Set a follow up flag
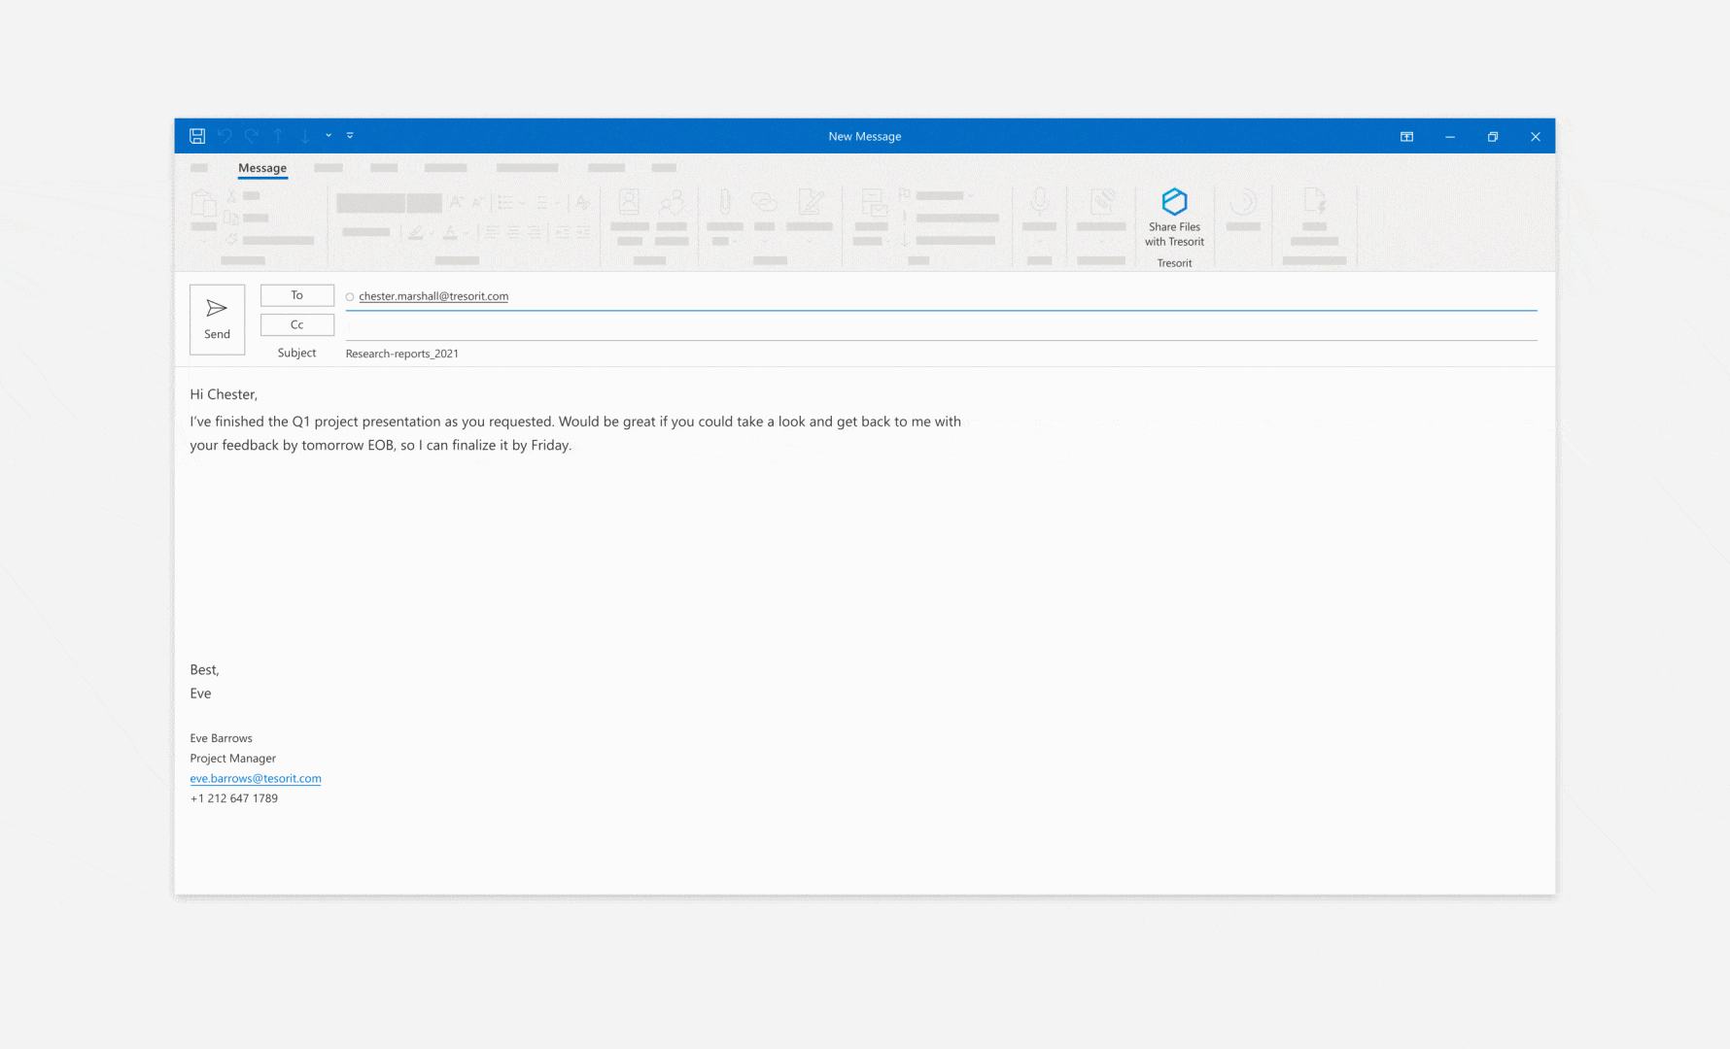The image size is (1730, 1049). point(905,194)
